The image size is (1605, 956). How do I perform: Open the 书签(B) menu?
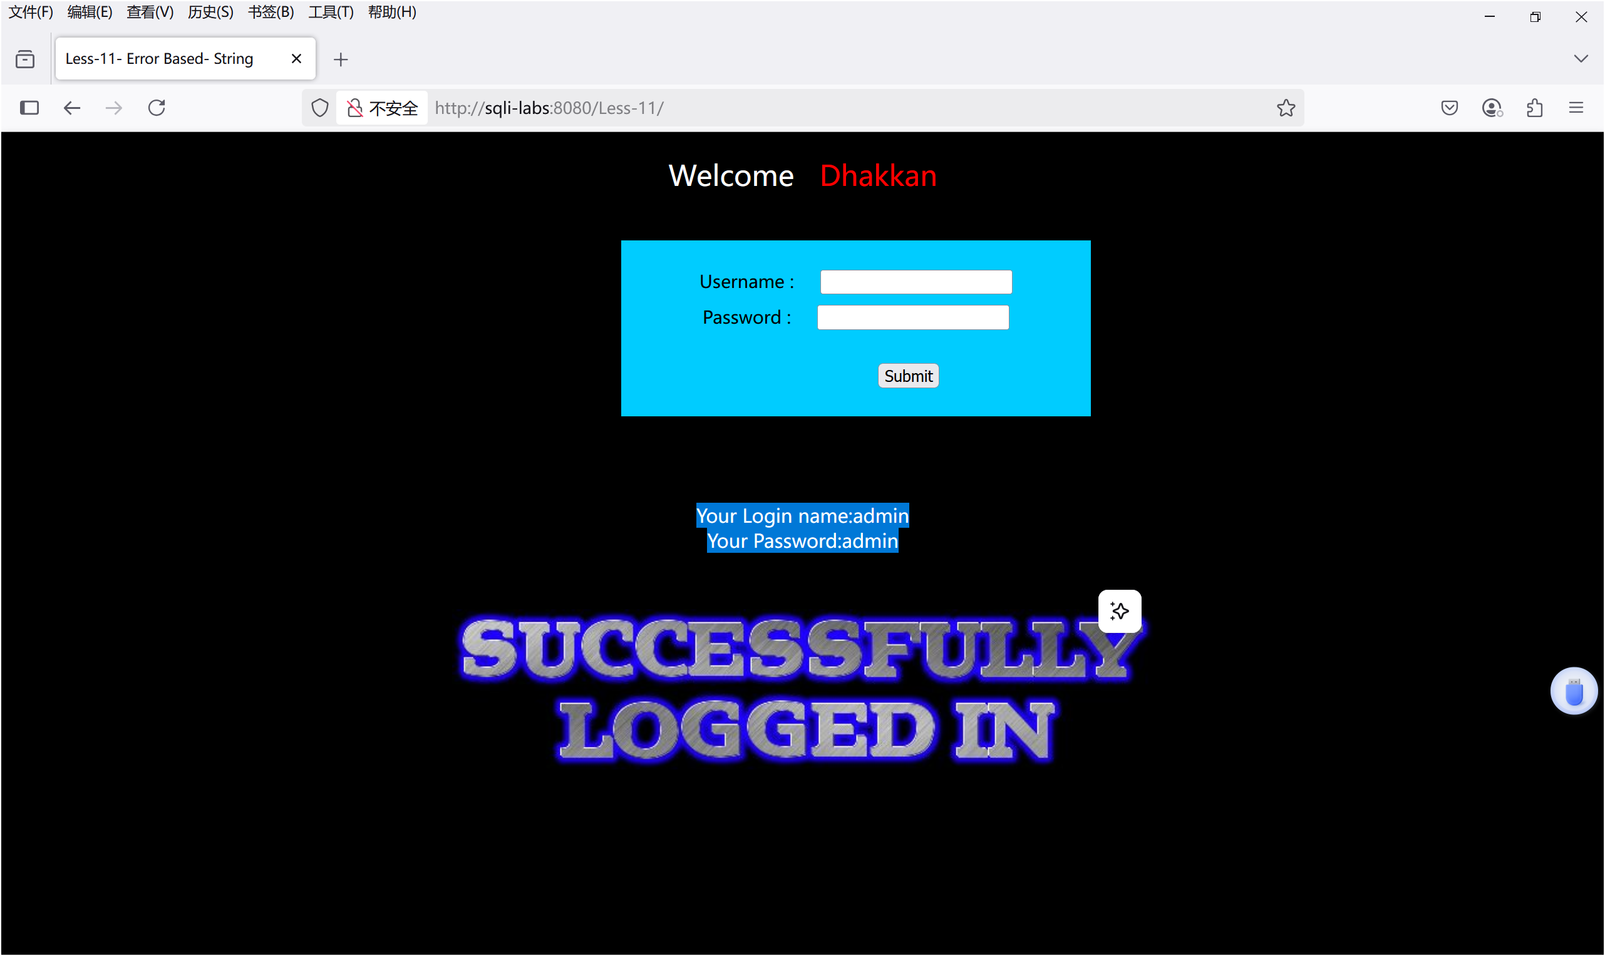[271, 12]
